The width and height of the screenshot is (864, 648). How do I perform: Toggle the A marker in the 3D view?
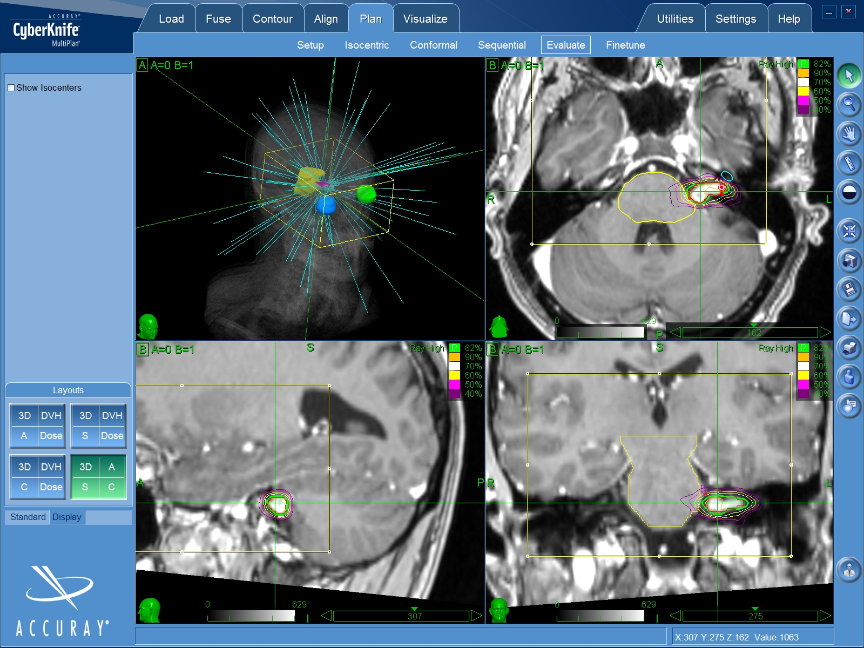coord(142,65)
